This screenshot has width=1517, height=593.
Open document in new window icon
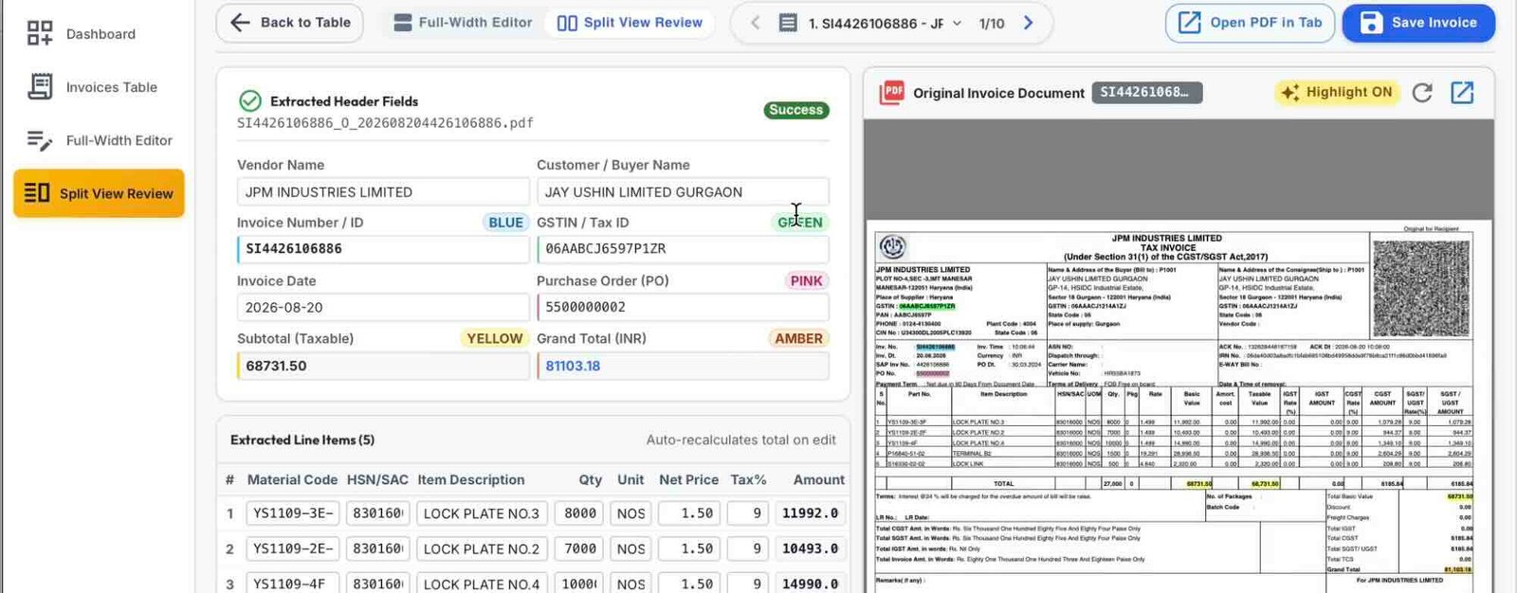click(x=1462, y=92)
